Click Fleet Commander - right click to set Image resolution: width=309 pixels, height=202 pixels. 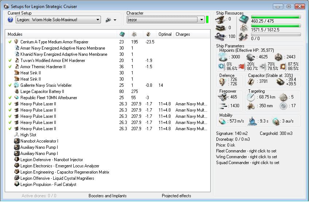[246, 151]
